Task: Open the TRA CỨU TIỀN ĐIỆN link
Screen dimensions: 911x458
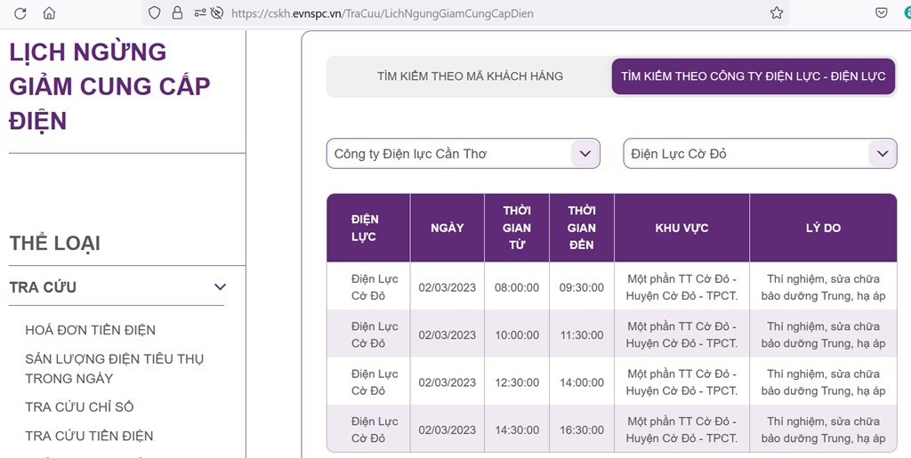Action: [x=89, y=436]
